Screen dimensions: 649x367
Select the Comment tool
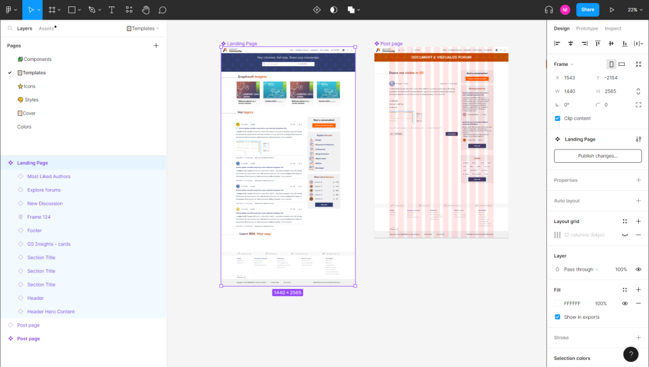click(162, 10)
